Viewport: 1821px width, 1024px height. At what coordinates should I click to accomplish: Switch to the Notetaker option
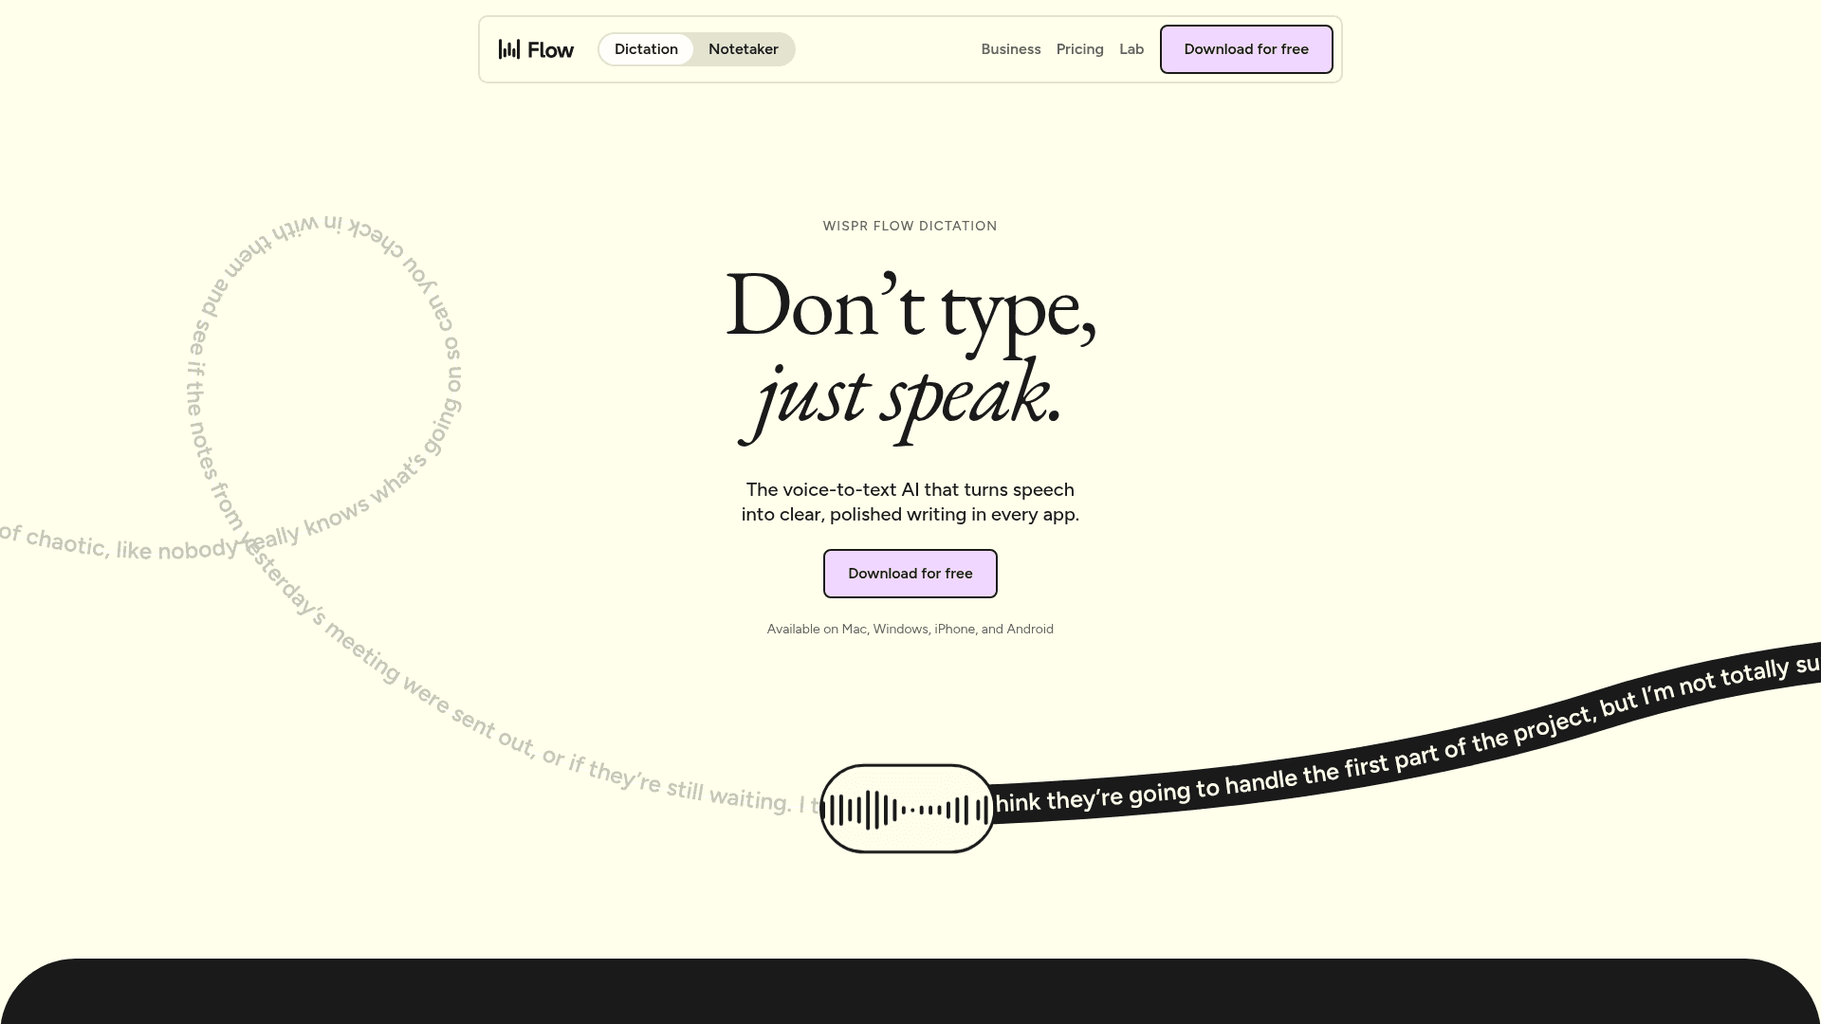click(744, 49)
